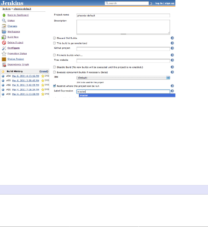The width and height of the screenshot is (208, 227).
Task: Click the Build Now clock icon
Action: (4, 37)
